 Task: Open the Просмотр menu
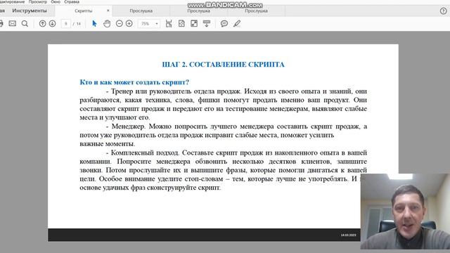37,1
